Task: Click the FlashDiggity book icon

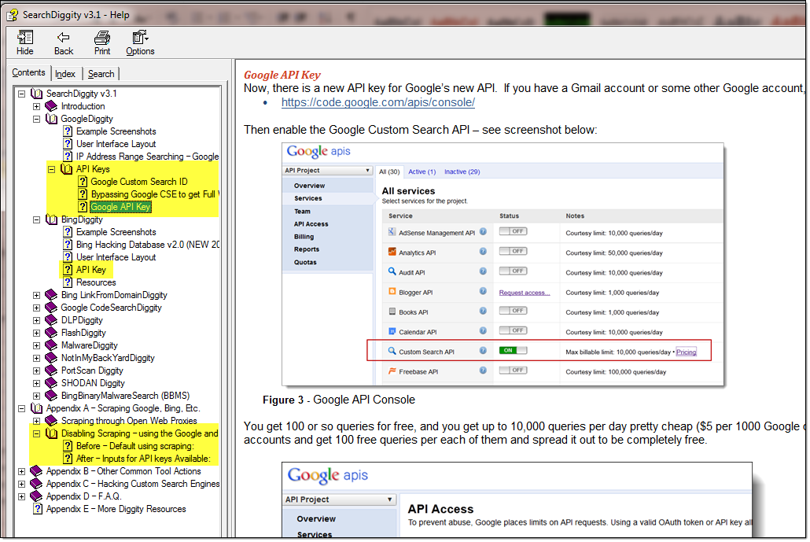Action: (x=51, y=333)
